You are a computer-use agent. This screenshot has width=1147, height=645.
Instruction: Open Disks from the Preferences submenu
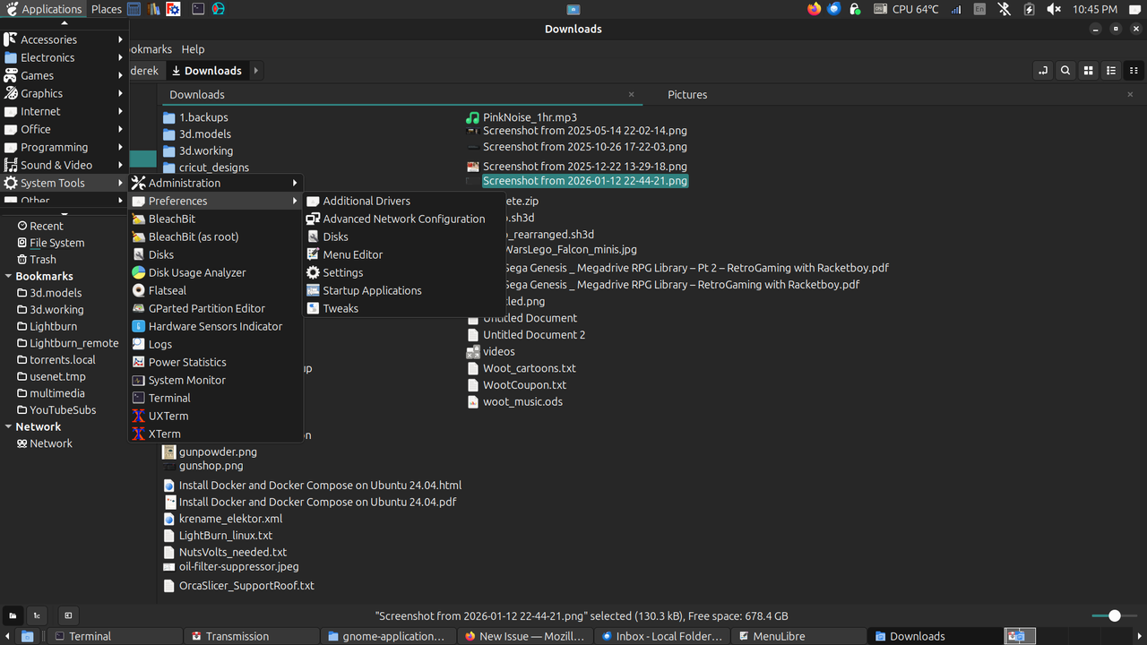333,236
